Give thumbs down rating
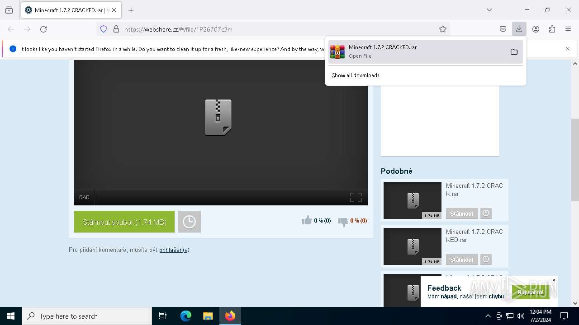 pos(343,221)
